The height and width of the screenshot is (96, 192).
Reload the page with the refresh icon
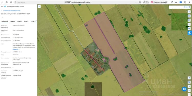click(11, 2)
